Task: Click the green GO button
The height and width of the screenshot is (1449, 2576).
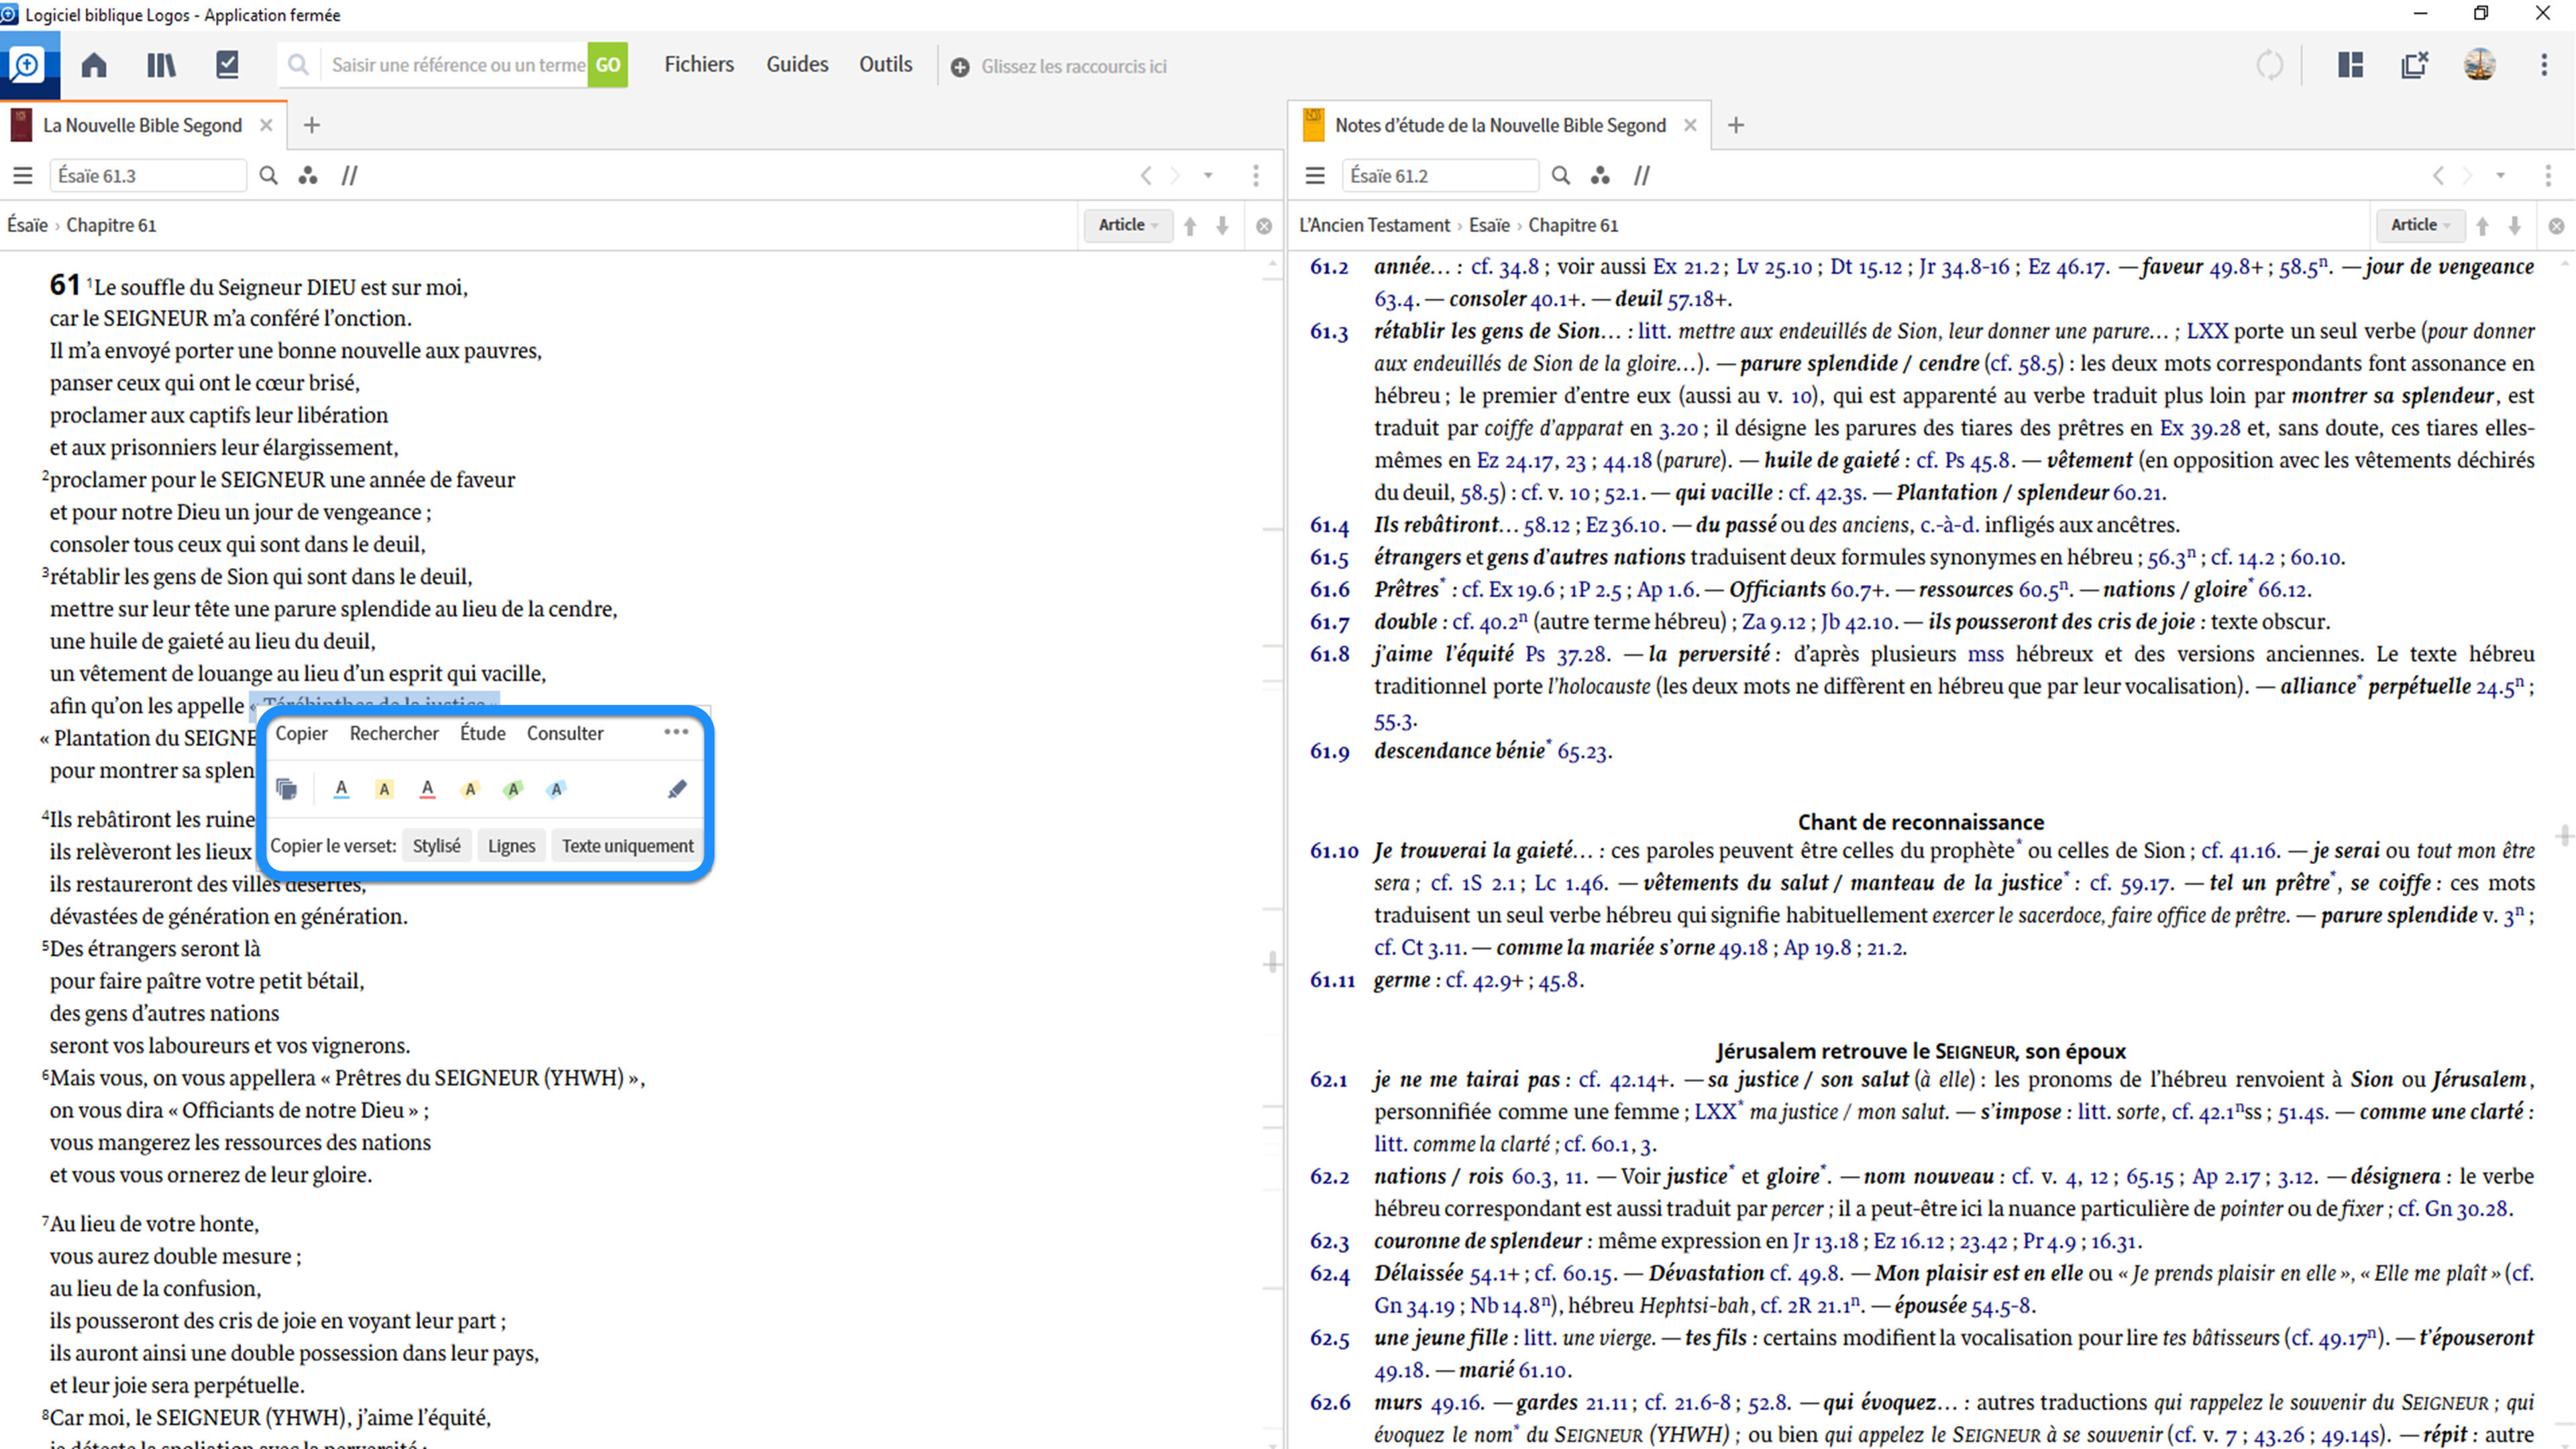Action: pyautogui.click(x=608, y=65)
